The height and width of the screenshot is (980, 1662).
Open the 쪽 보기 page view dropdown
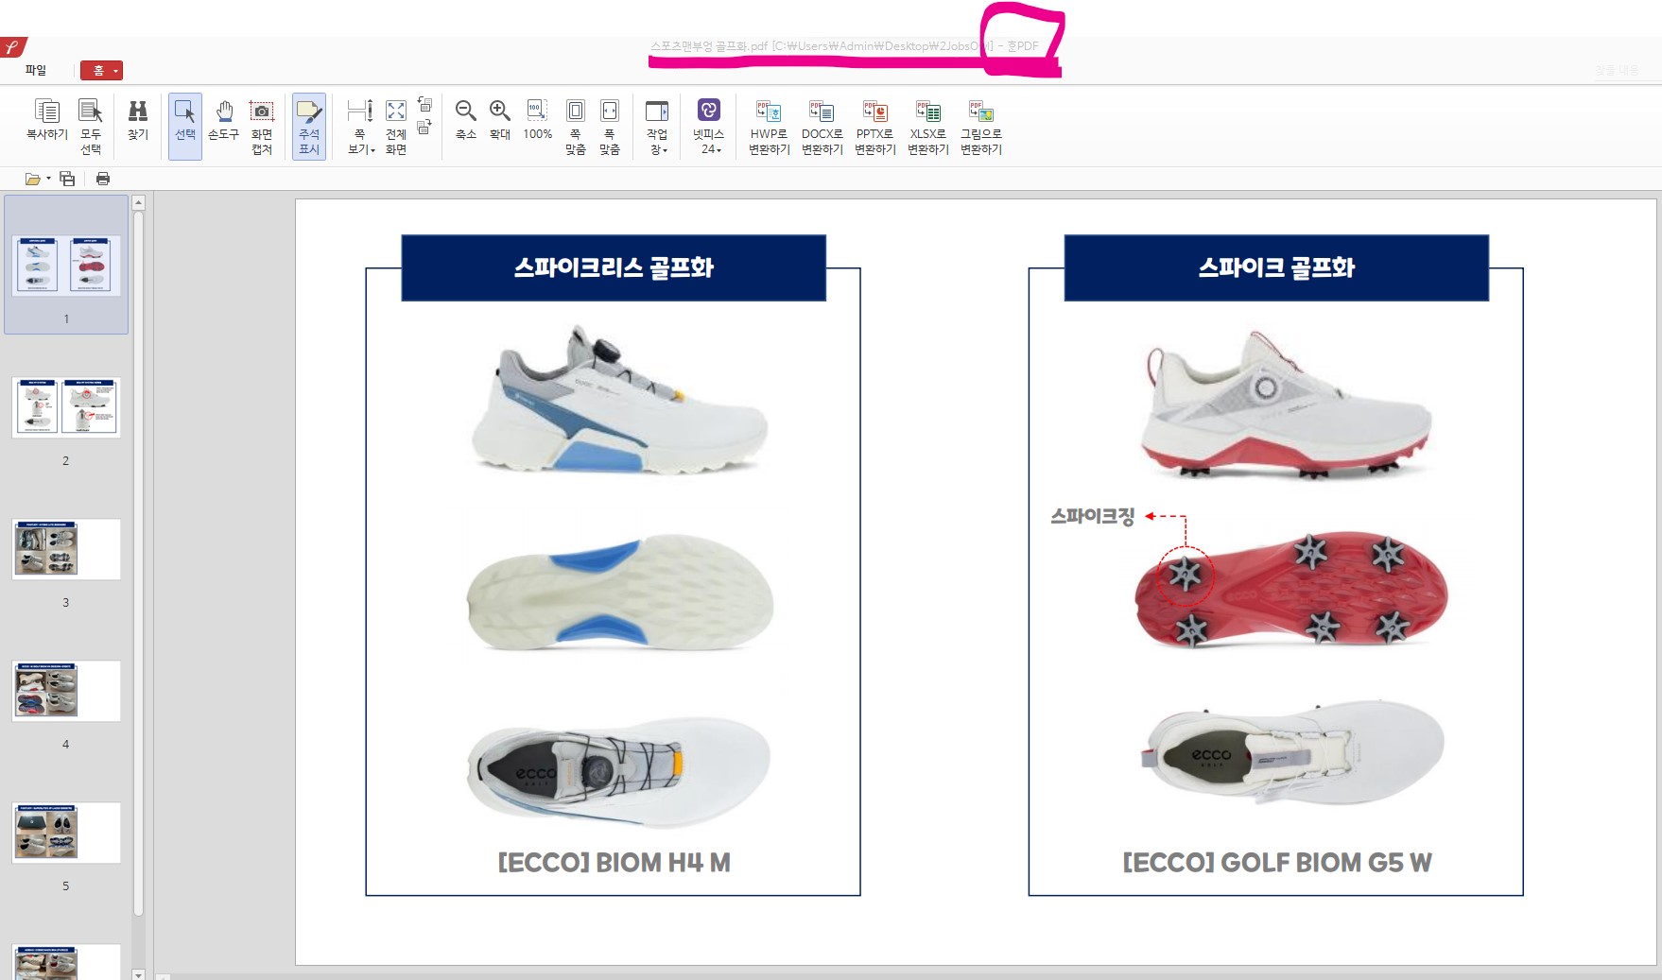(x=360, y=127)
